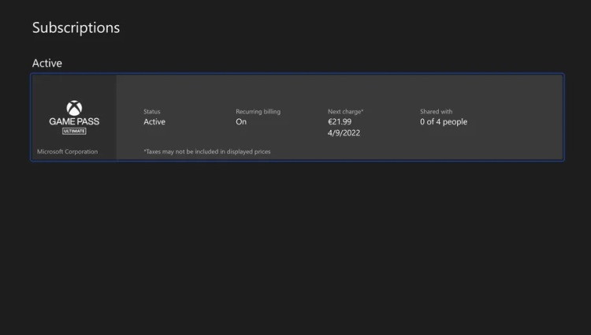This screenshot has width=591, height=335.
Task: Click the Status field label
Action: pos(151,112)
